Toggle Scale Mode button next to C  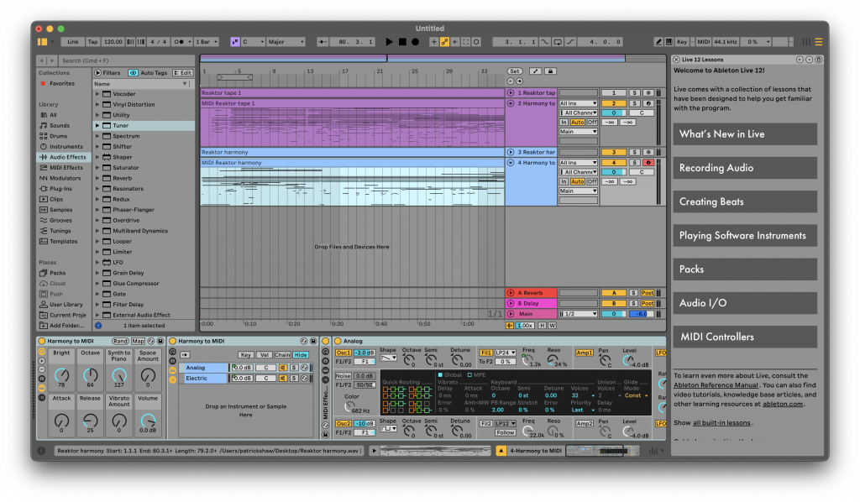pos(235,42)
